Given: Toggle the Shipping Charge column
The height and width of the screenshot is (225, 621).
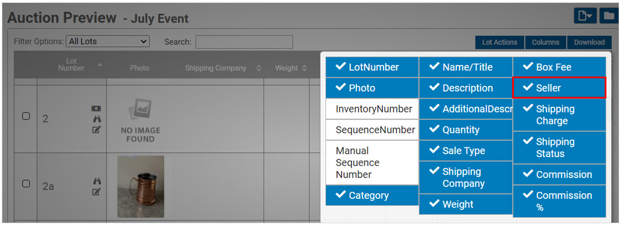Looking at the screenshot, I should (559, 115).
